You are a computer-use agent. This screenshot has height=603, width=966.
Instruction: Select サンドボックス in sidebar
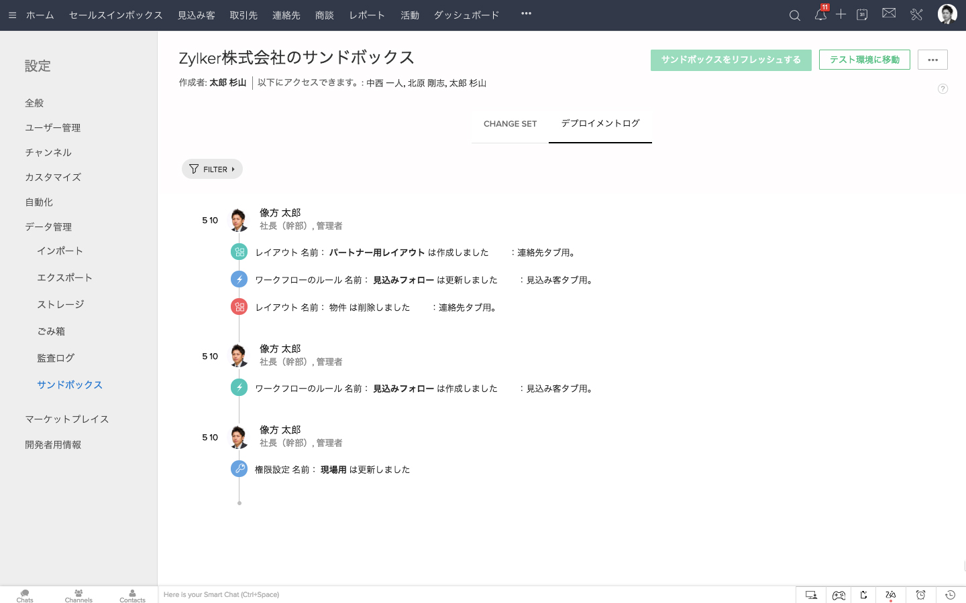[x=70, y=385]
